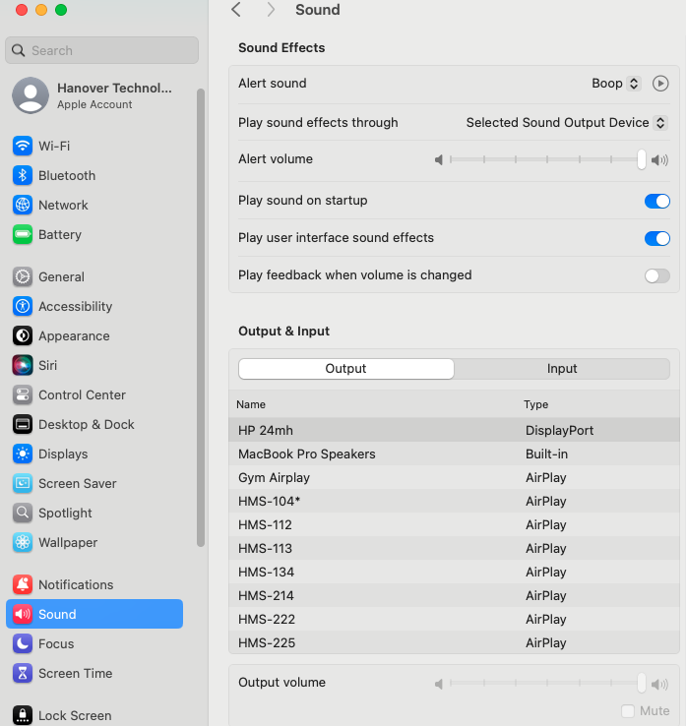Open General gear icon

coord(23,276)
